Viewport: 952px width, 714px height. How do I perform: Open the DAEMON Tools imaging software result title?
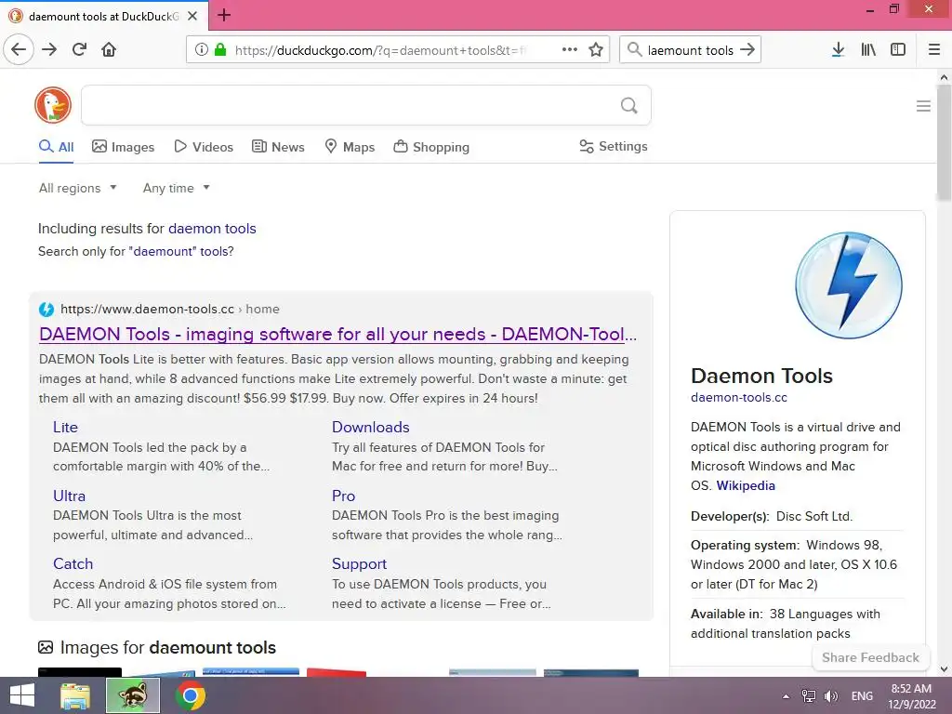click(337, 334)
